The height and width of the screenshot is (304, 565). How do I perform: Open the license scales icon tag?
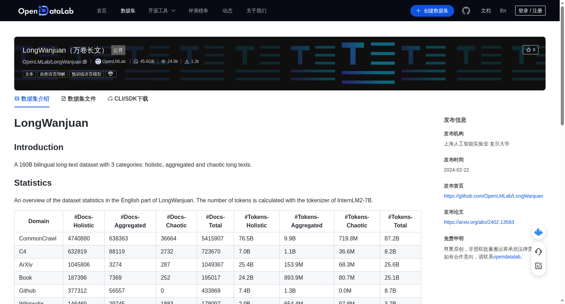click(x=111, y=74)
